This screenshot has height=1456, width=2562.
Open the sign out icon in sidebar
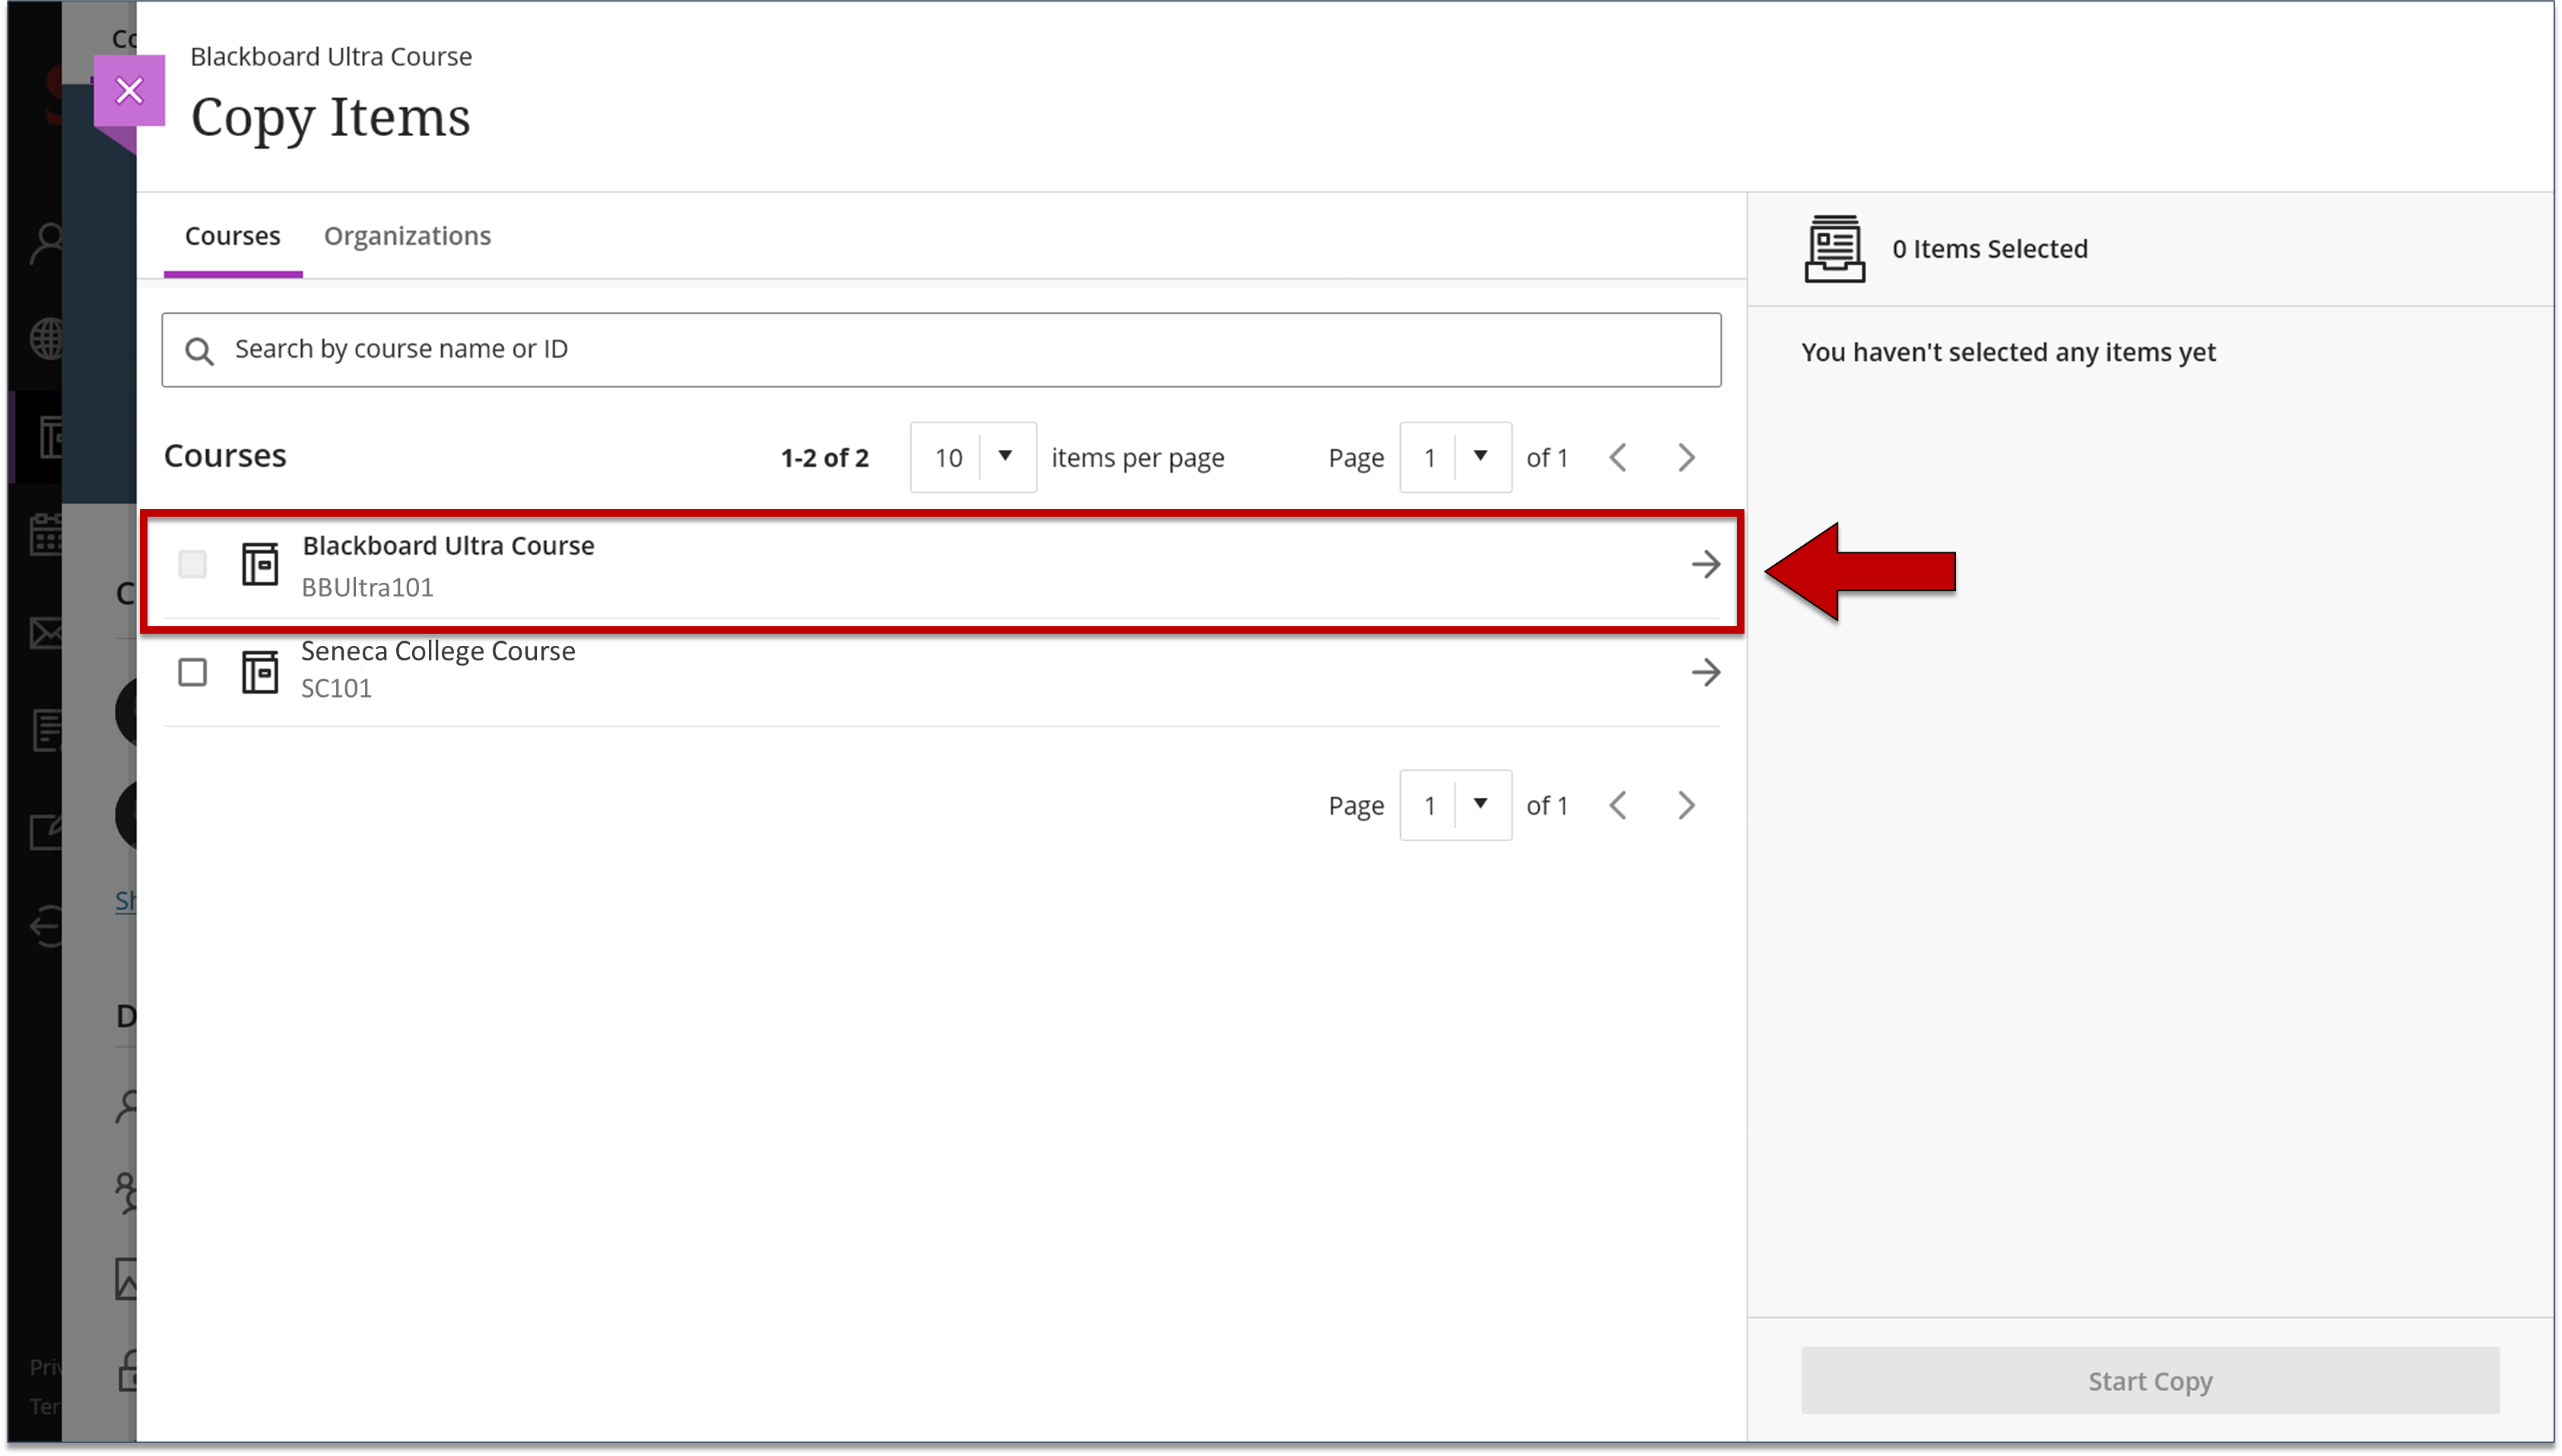pyautogui.click(x=46, y=926)
